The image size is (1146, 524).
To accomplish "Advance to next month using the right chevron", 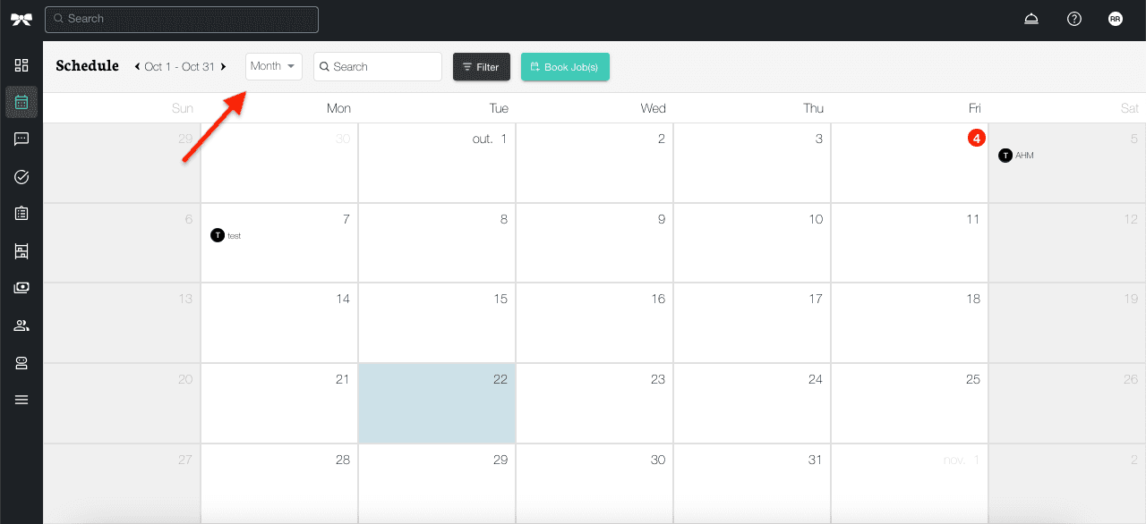I will pyautogui.click(x=224, y=65).
